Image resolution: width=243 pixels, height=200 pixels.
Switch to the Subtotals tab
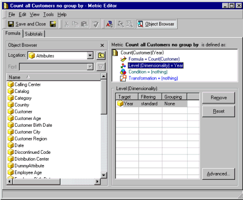click(x=34, y=34)
